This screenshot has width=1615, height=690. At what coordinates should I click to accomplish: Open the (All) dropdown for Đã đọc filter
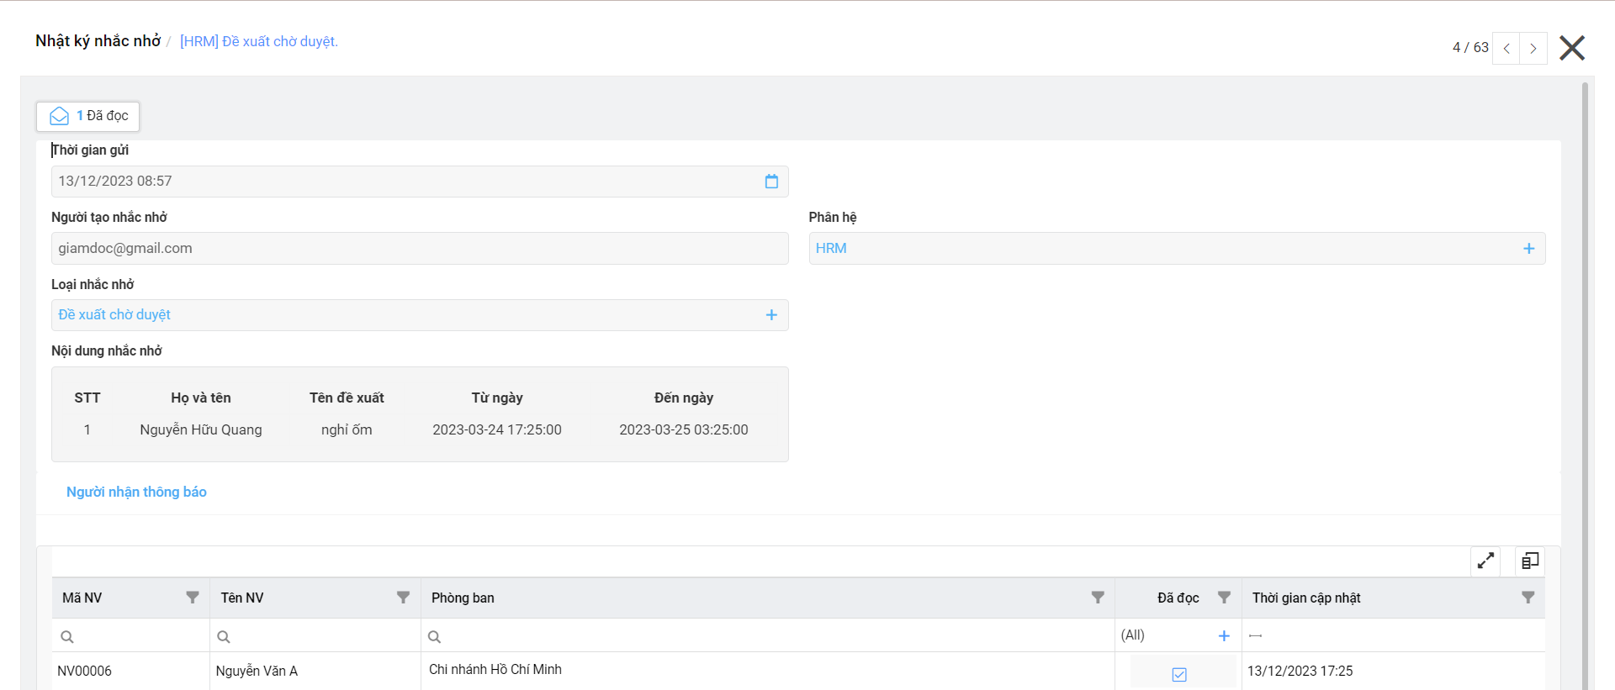coord(1224,636)
